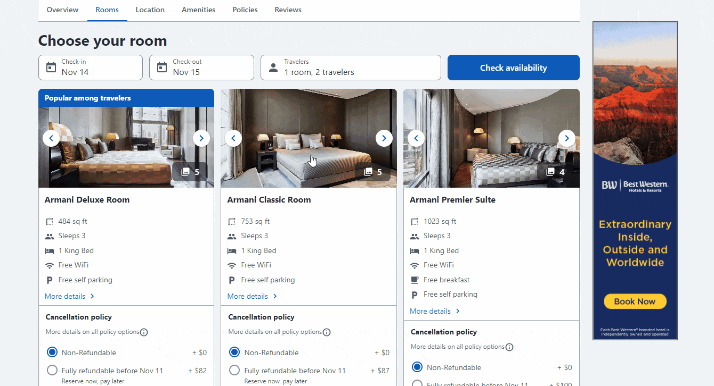Expand More details for Armani Deluxe Room

coord(70,296)
